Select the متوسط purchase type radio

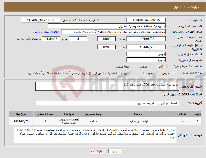click(x=156, y=72)
